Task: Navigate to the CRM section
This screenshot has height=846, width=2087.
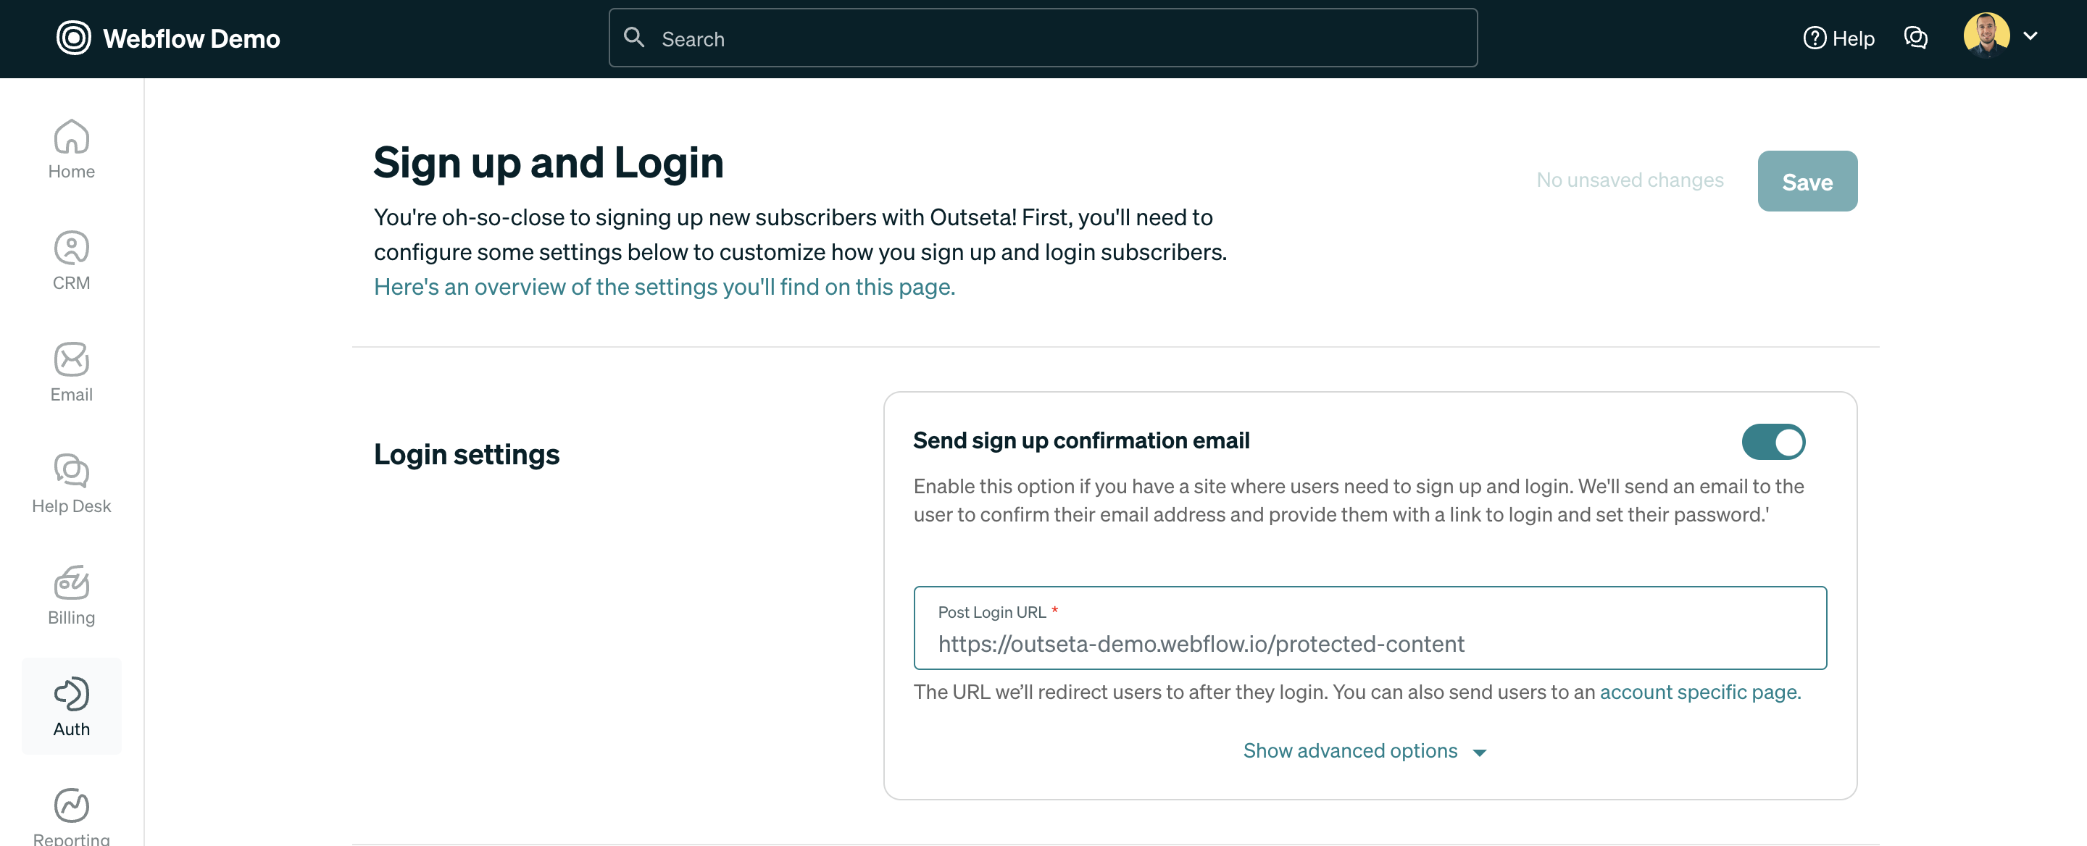Action: (71, 259)
